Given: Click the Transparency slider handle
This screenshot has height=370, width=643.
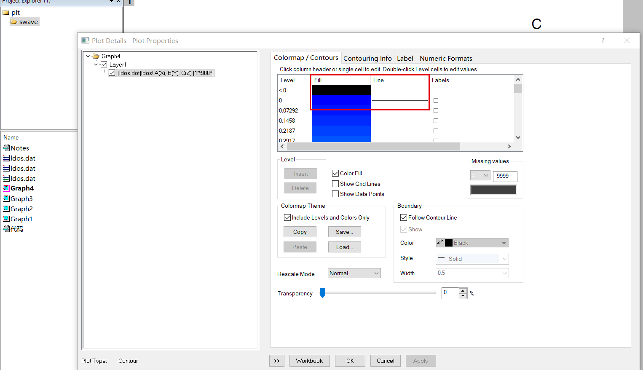Looking at the screenshot, I should tap(322, 293).
